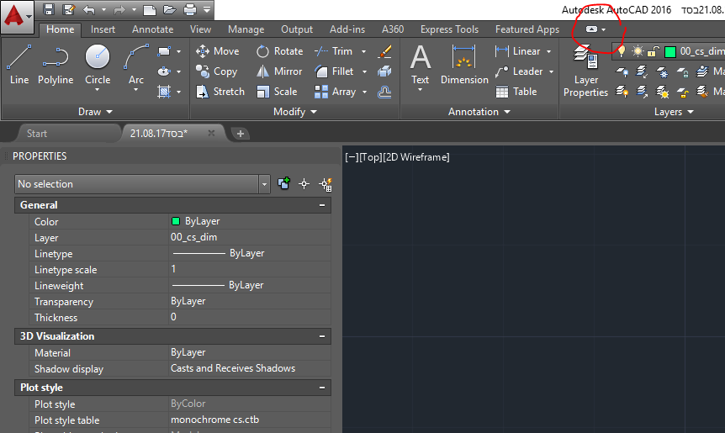Click the Explode icon

tap(384, 71)
